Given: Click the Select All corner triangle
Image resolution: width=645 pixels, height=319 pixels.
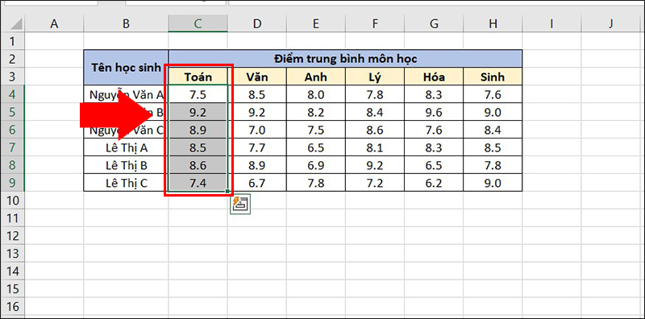Looking at the screenshot, I should (x=16, y=24).
